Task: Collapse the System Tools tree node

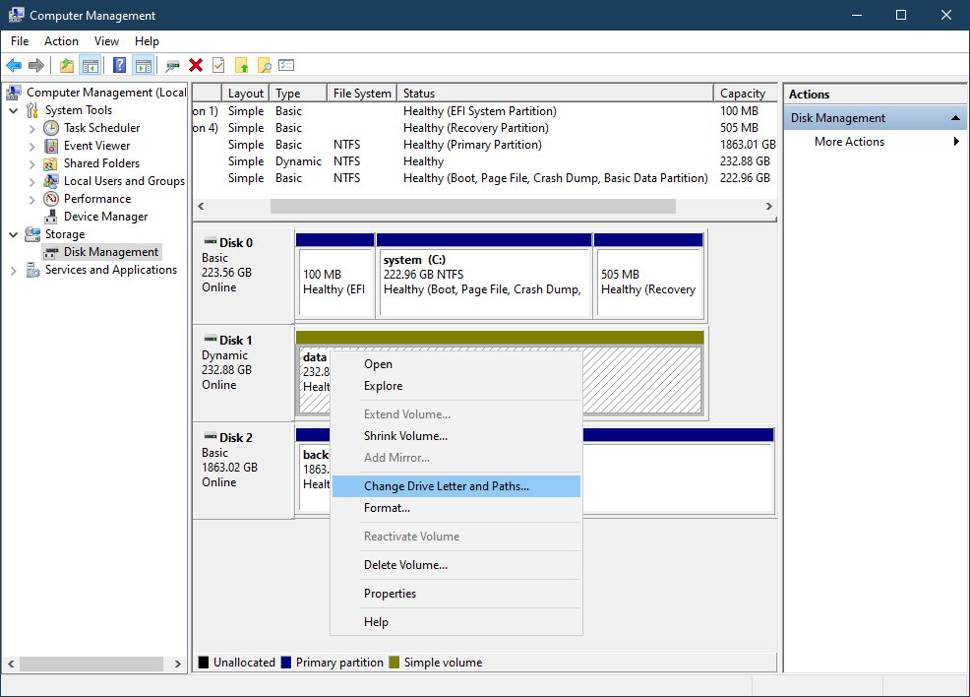Action: coord(13,110)
